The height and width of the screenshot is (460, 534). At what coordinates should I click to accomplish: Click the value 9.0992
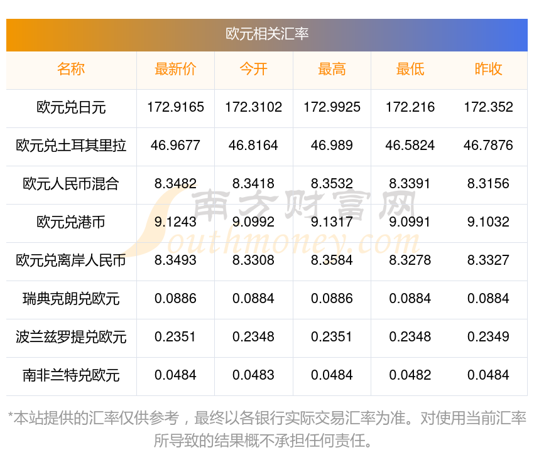(253, 222)
